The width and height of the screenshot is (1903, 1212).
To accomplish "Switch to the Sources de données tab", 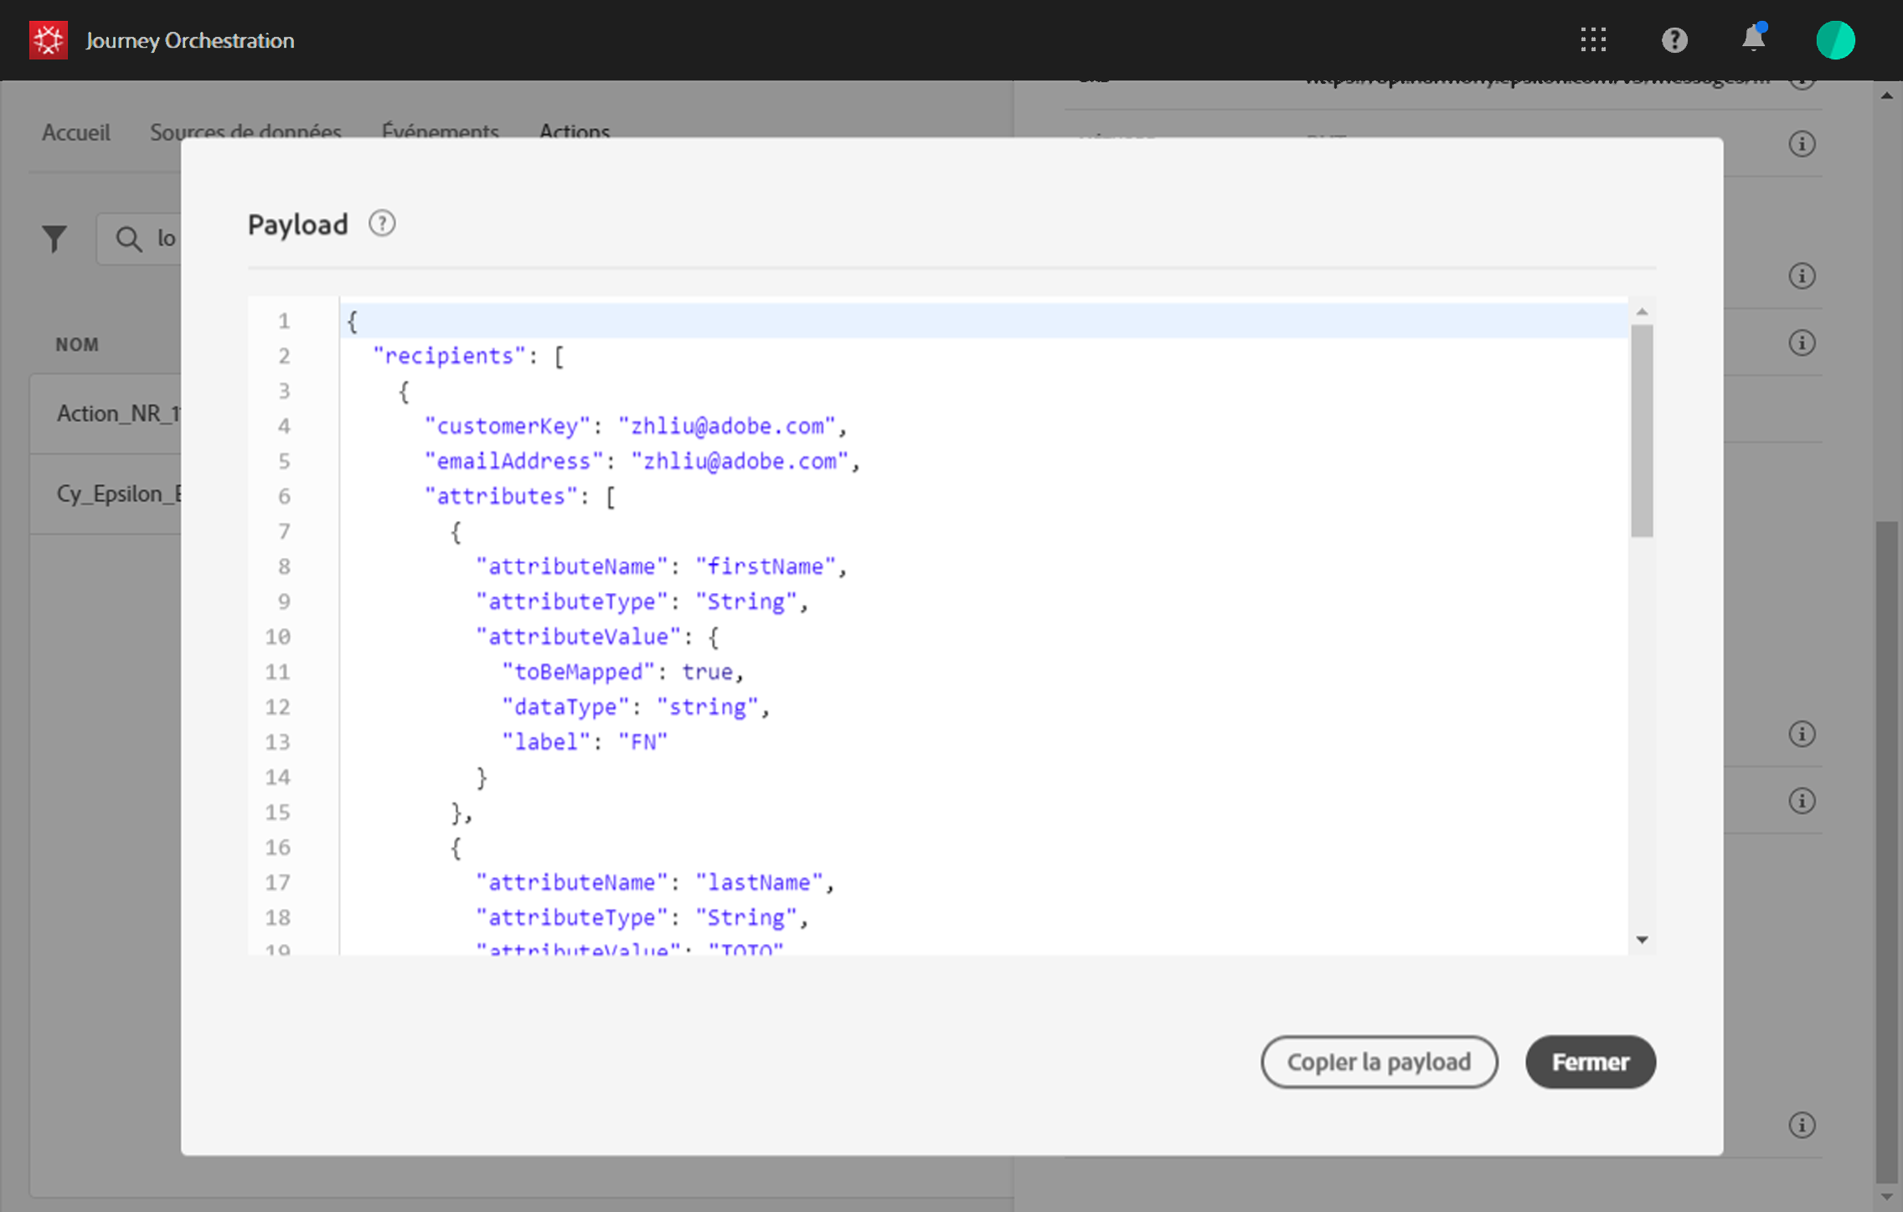I will coord(245,132).
